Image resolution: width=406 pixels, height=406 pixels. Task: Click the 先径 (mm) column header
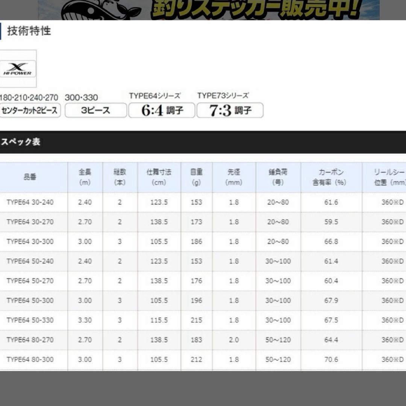tap(234, 177)
